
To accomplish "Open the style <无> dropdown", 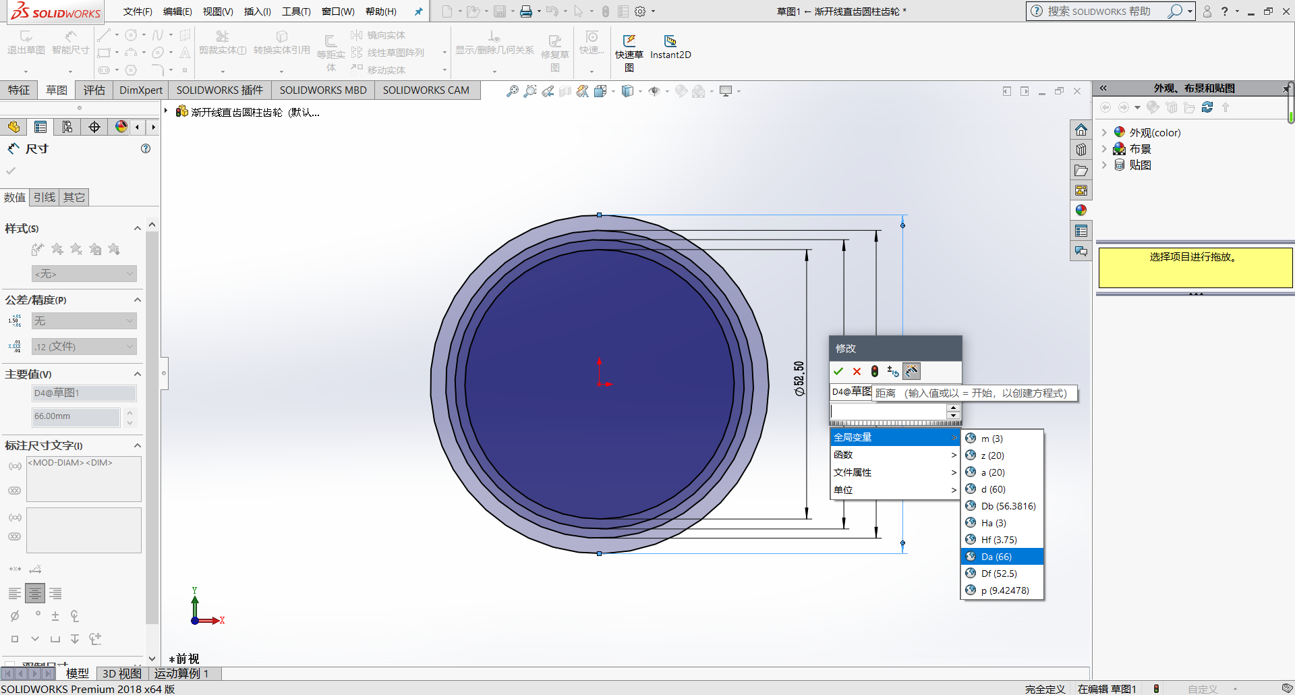I will tap(84, 273).
